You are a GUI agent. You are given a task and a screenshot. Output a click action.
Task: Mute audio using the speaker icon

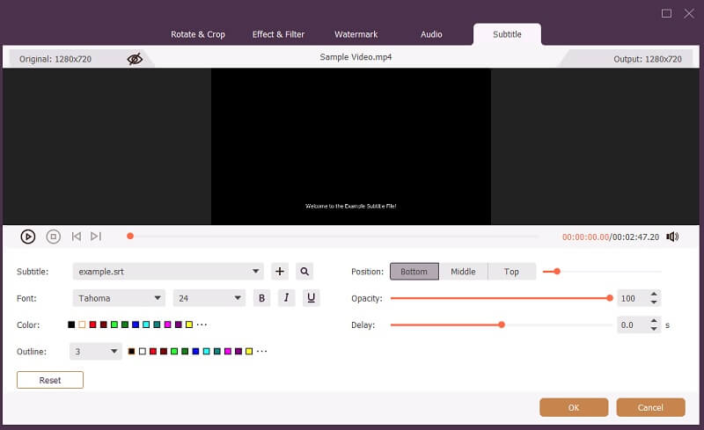click(672, 237)
